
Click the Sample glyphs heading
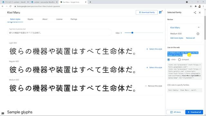[20, 112]
